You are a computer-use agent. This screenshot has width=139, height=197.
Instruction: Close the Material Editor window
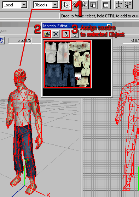(109, 26)
